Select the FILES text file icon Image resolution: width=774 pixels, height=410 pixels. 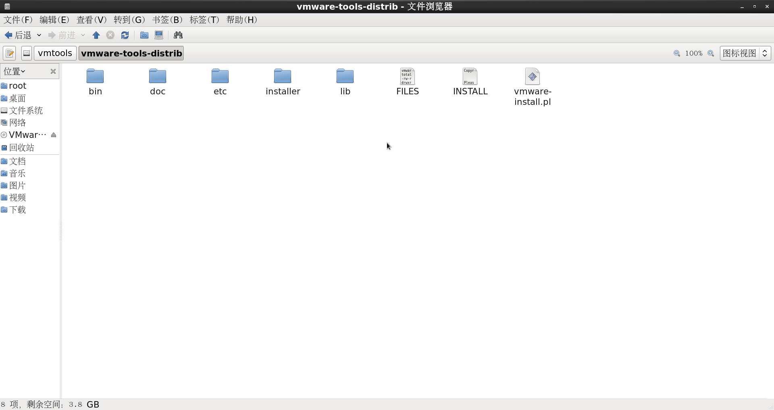point(408,76)
